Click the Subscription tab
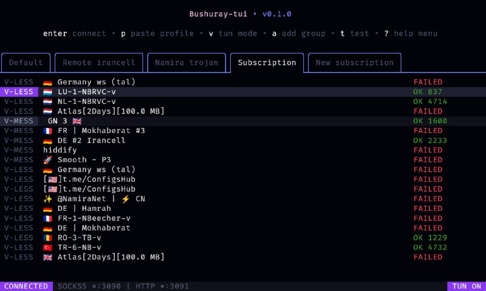Image resolution: width=486 pixels, height=291 pixels. click(267, 63)
